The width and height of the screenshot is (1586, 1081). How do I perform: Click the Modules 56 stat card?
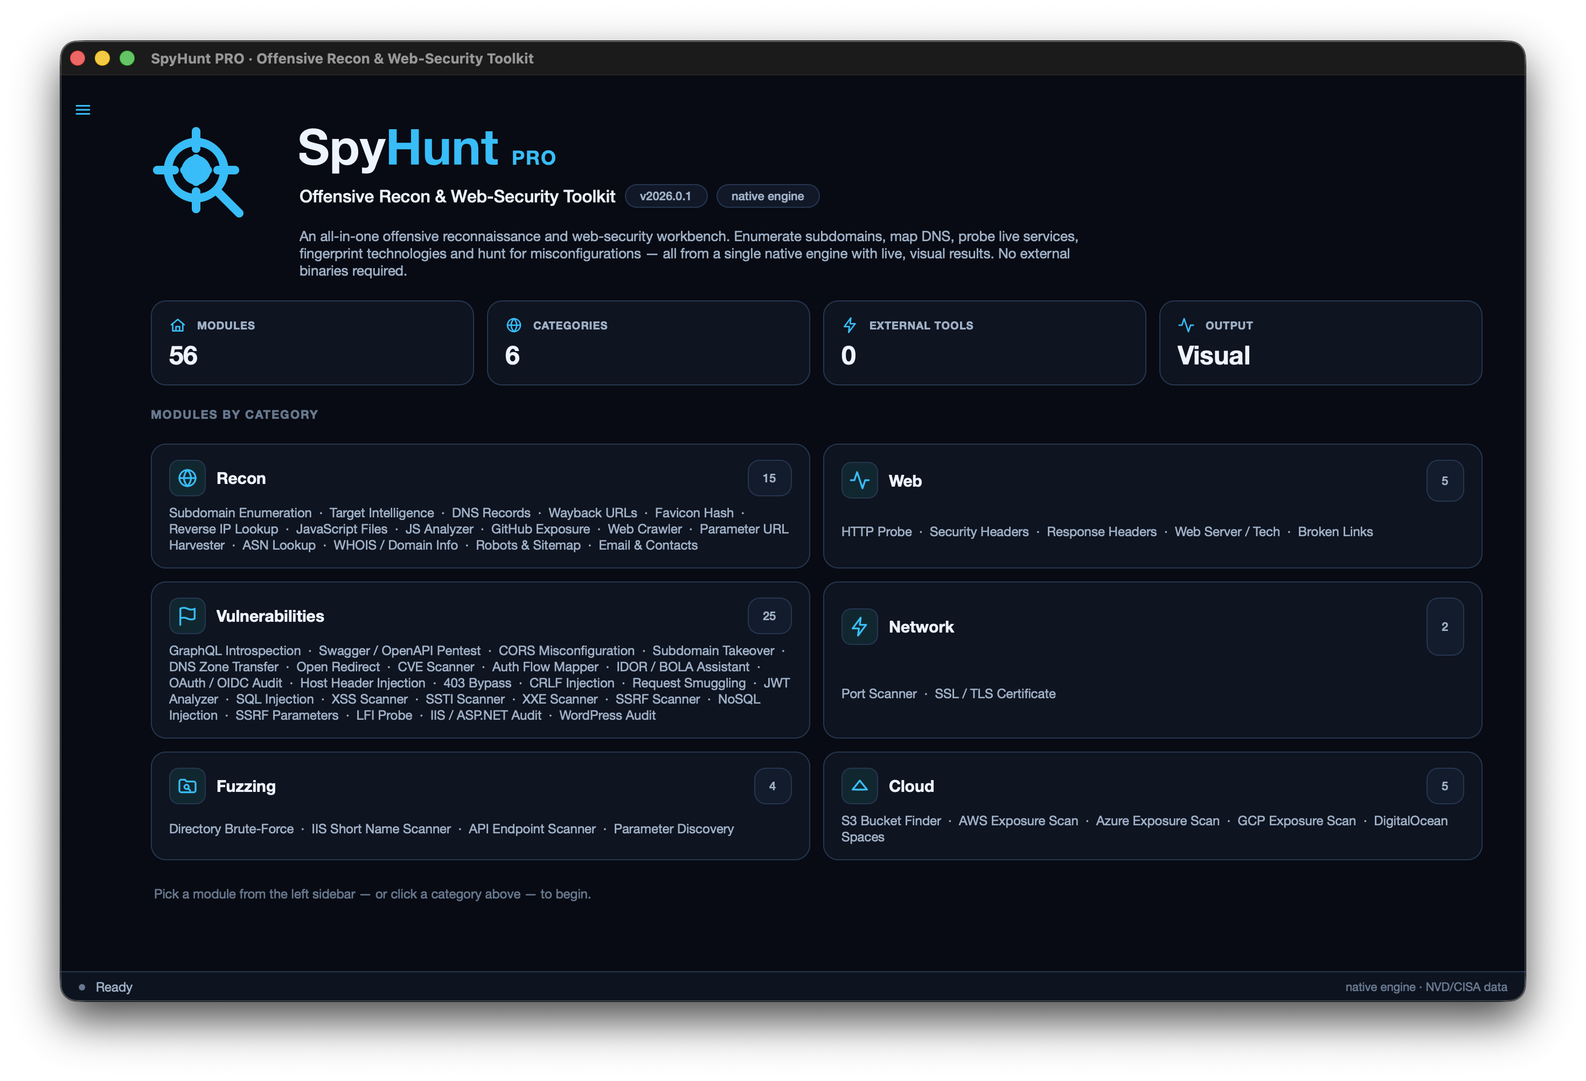coord(312,343)
